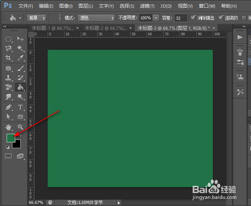Reset default foreground and background colors
This screenshot has height=206, width=251.
coord(8,147)
